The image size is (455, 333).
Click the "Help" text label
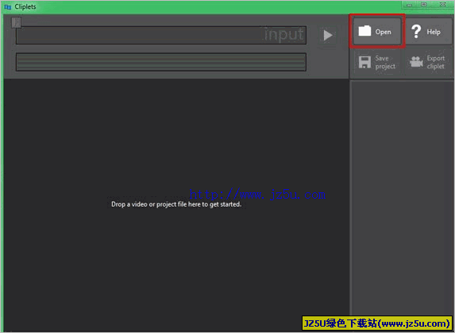click(434, 32)
